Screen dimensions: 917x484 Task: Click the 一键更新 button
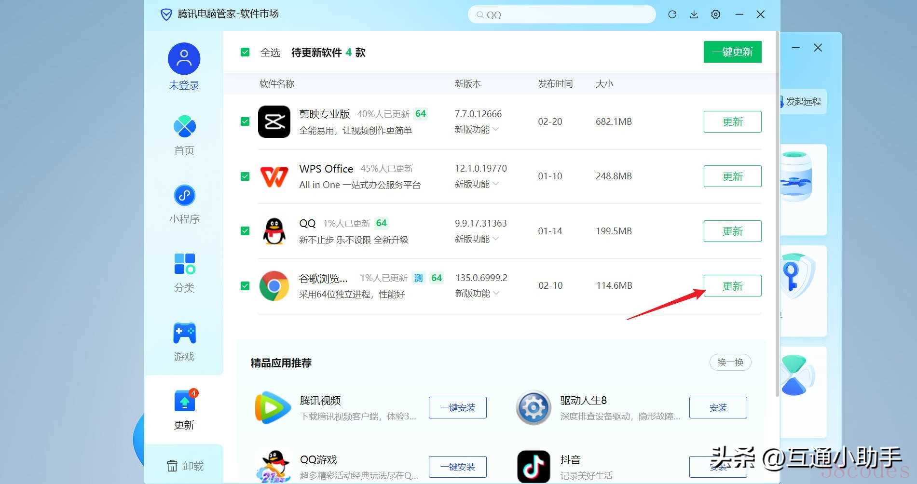732,52
